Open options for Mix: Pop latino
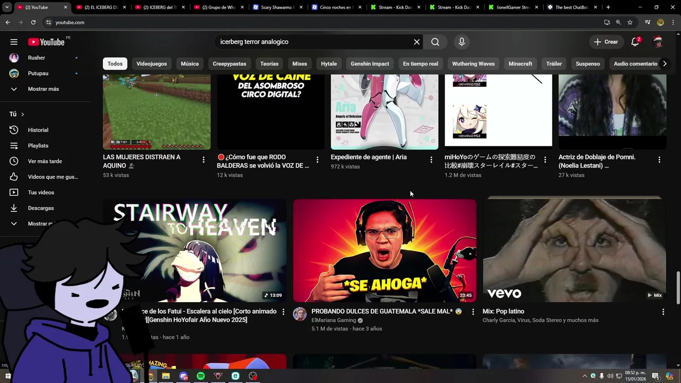Viewport: 681px width, 383px height. pyautogui.click(x=663, y=312)
